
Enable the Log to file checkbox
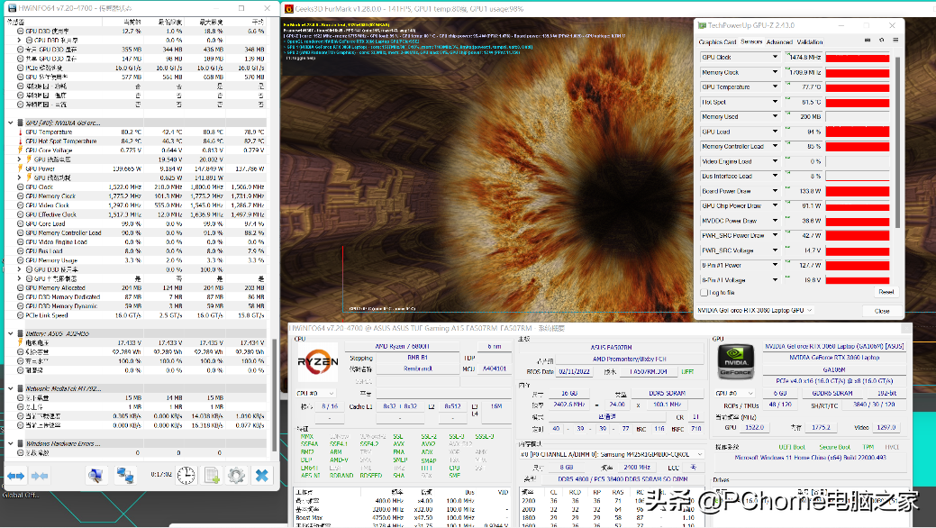(705, 292)
